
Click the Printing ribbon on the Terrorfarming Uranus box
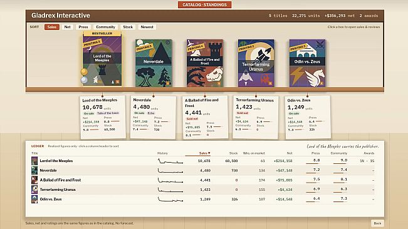[x=246, y=48]
